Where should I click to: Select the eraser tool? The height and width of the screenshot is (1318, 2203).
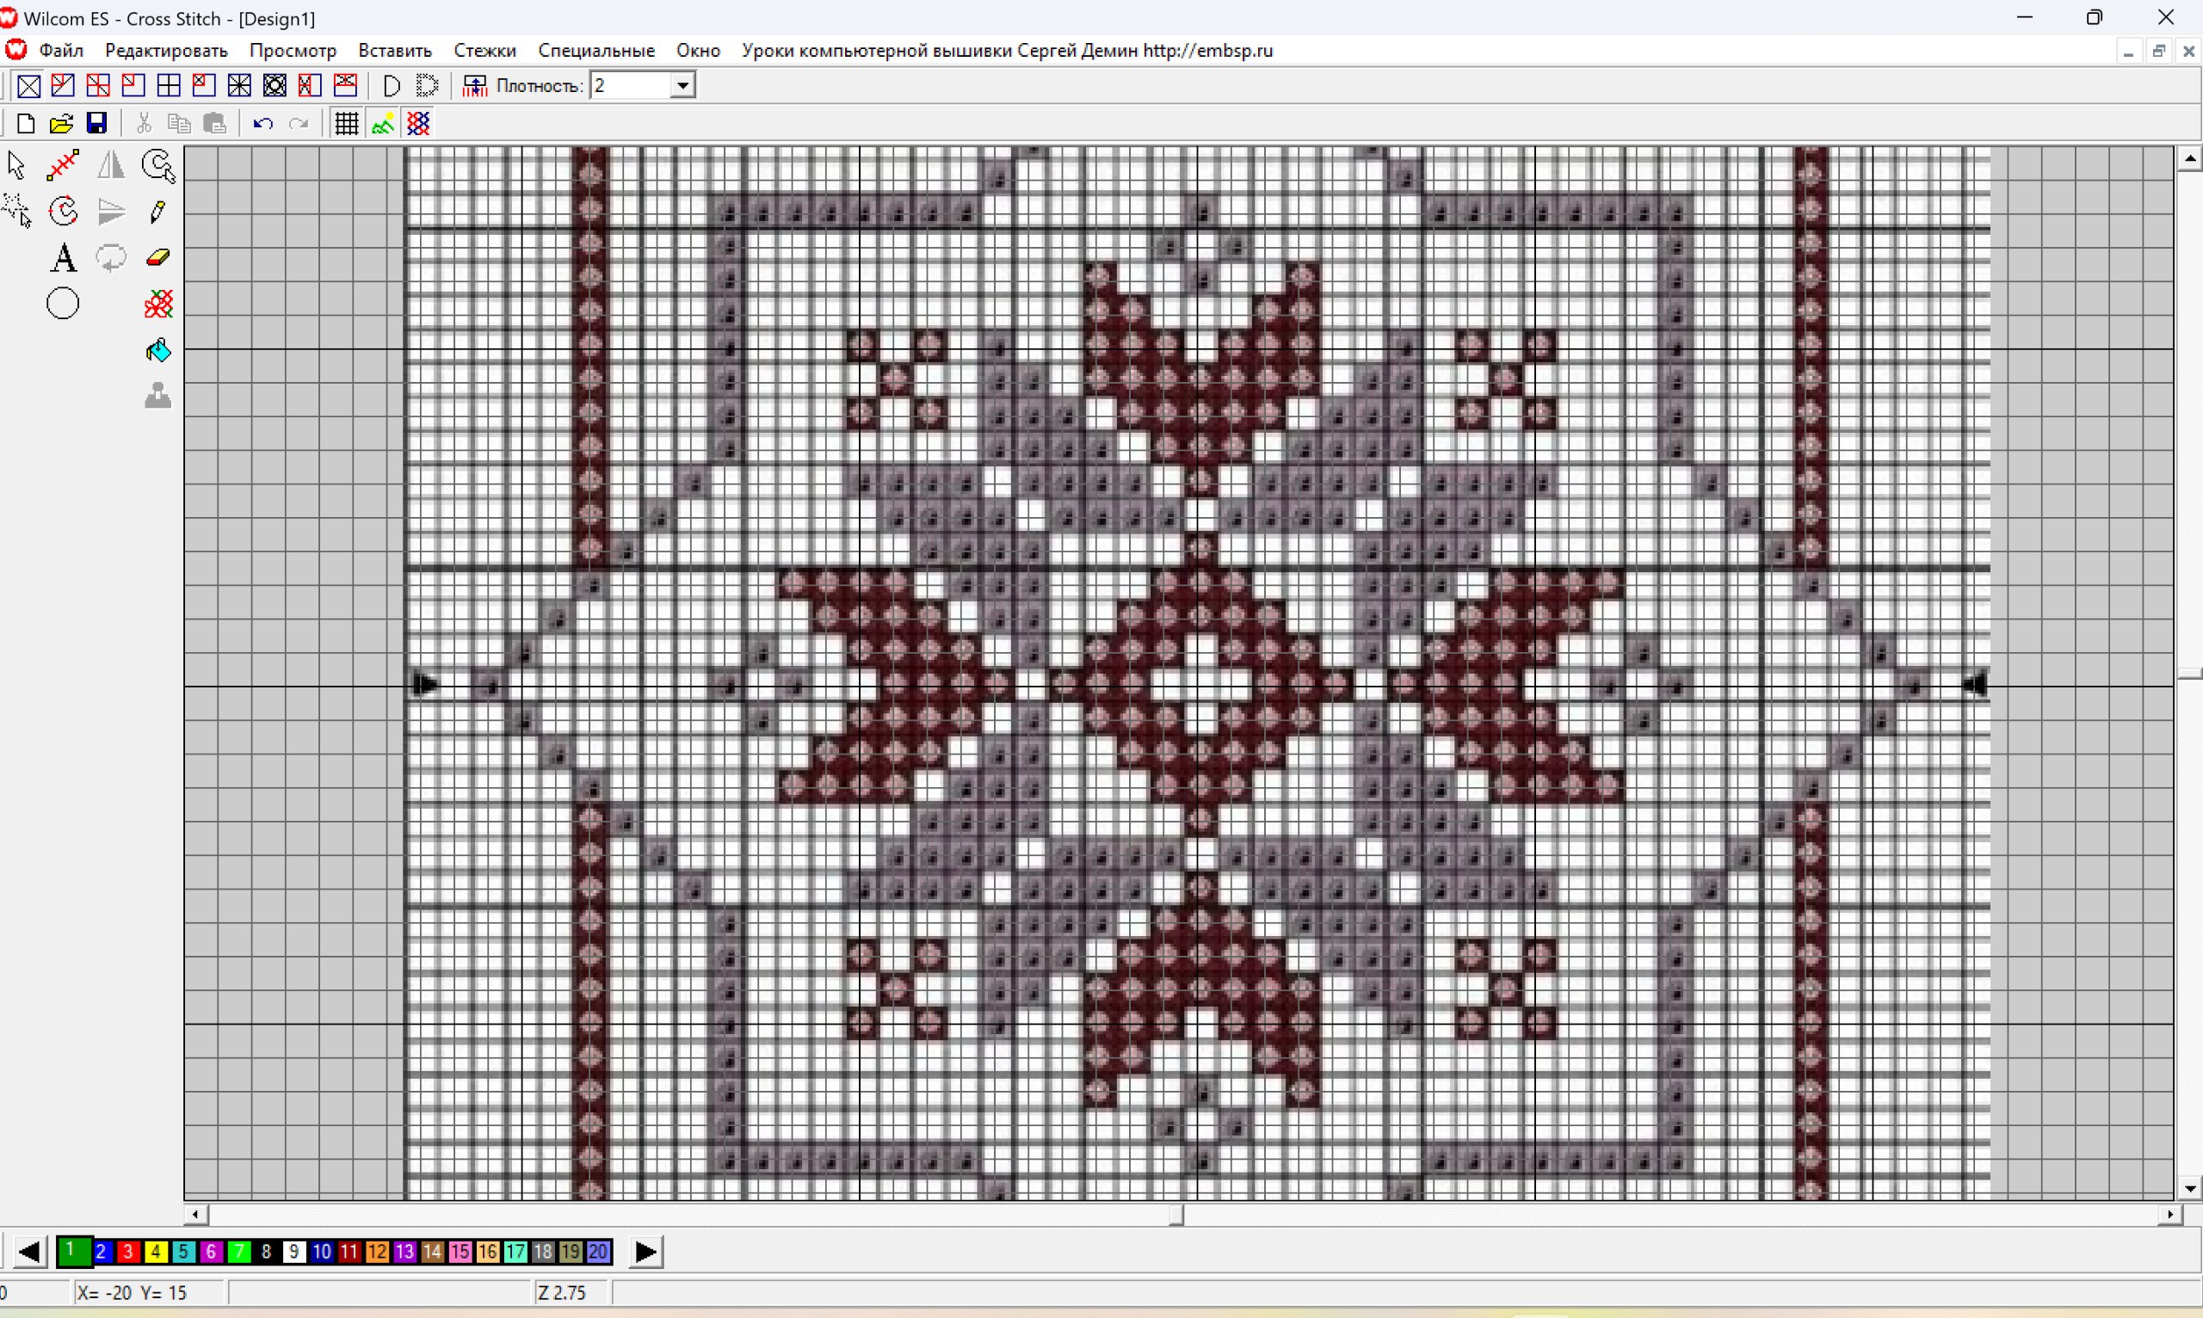click(157, 257)
